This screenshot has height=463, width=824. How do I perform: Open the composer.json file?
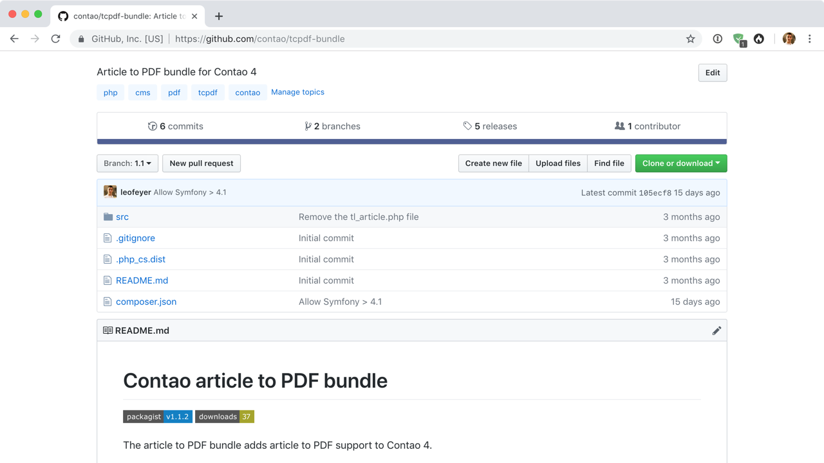146,302
